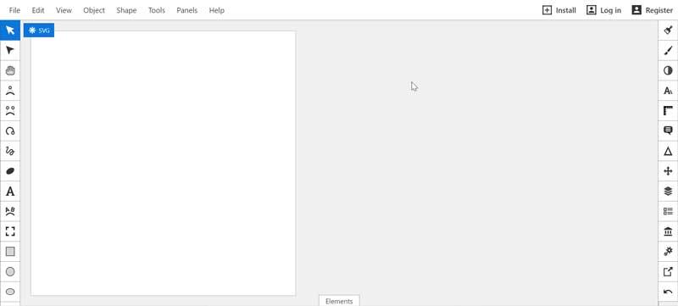
Task: Open the File menu
Action: [14, 10]
